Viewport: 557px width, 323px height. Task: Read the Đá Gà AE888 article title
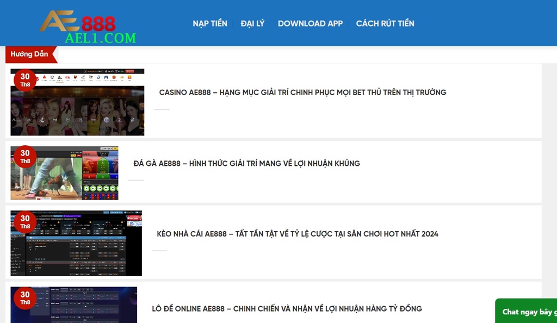tap(246, 163)
